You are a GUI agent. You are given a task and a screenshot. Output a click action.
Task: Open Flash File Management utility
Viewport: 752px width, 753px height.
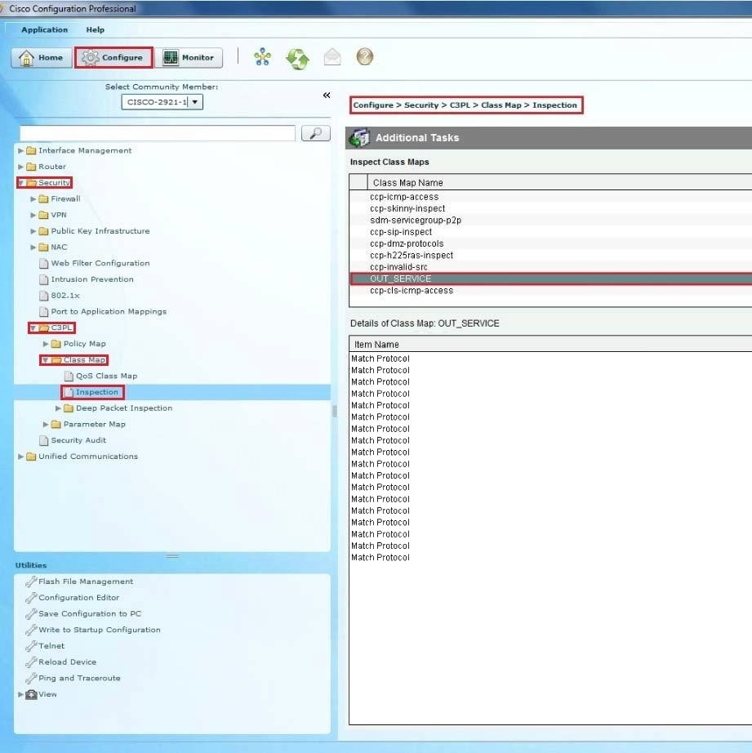click(x=86, y=581)
